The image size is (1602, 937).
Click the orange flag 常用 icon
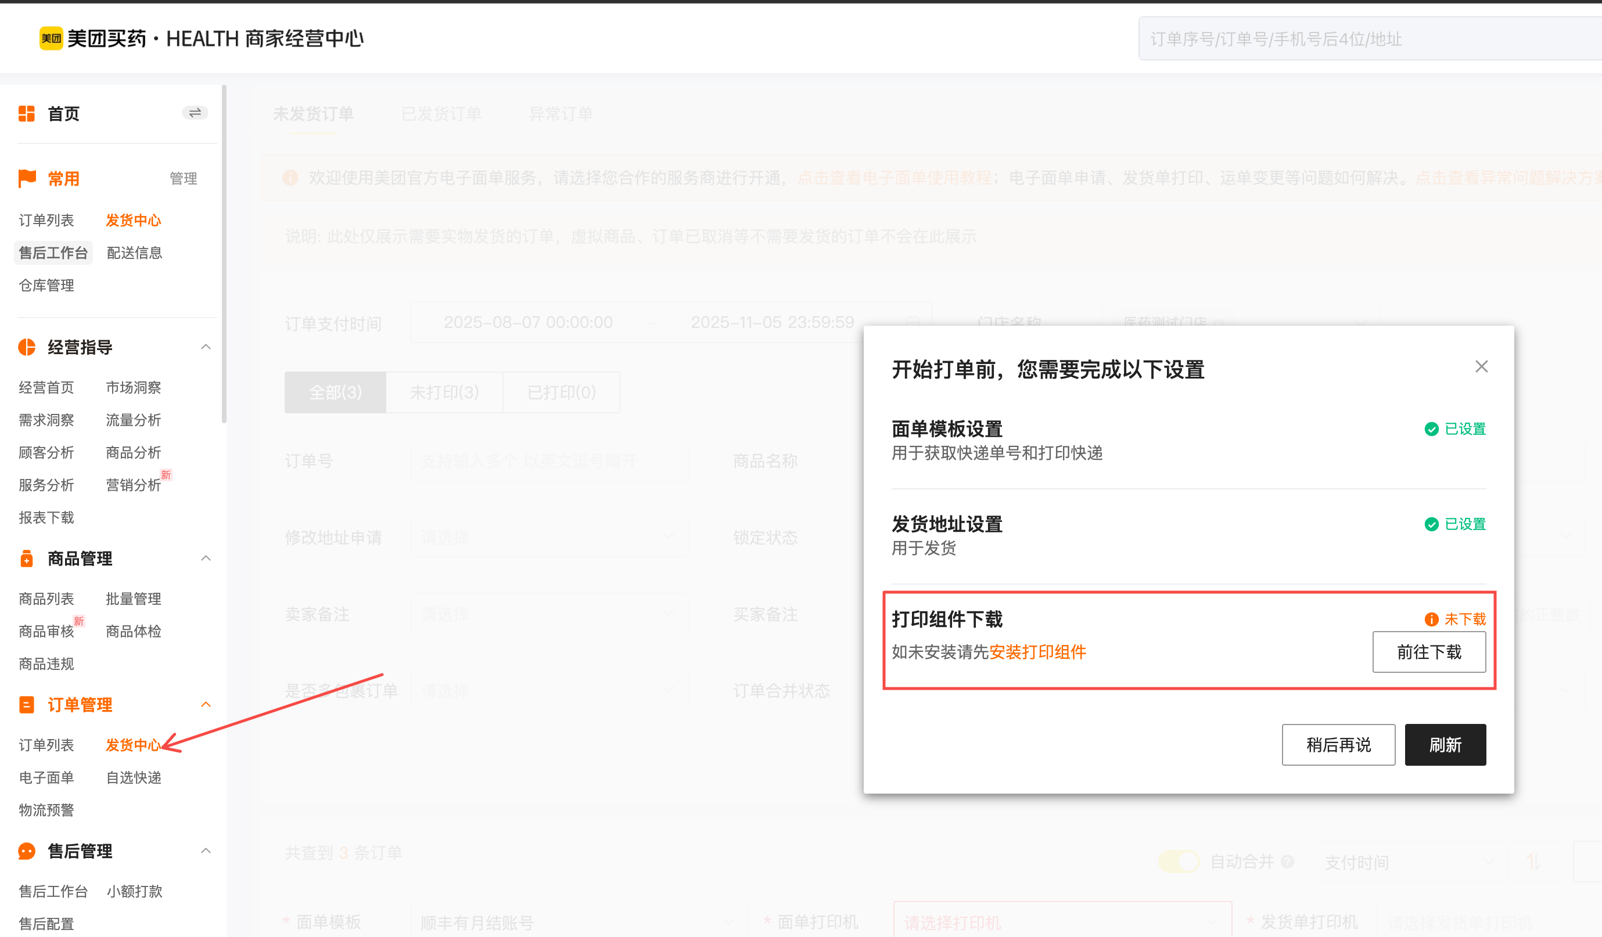click(27, 178)
